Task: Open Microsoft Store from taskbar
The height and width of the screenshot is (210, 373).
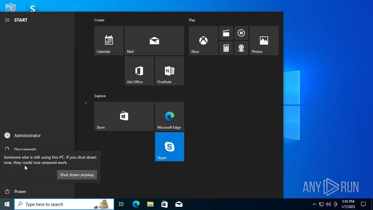Action: pyautogui.click(x=165, y=204)
